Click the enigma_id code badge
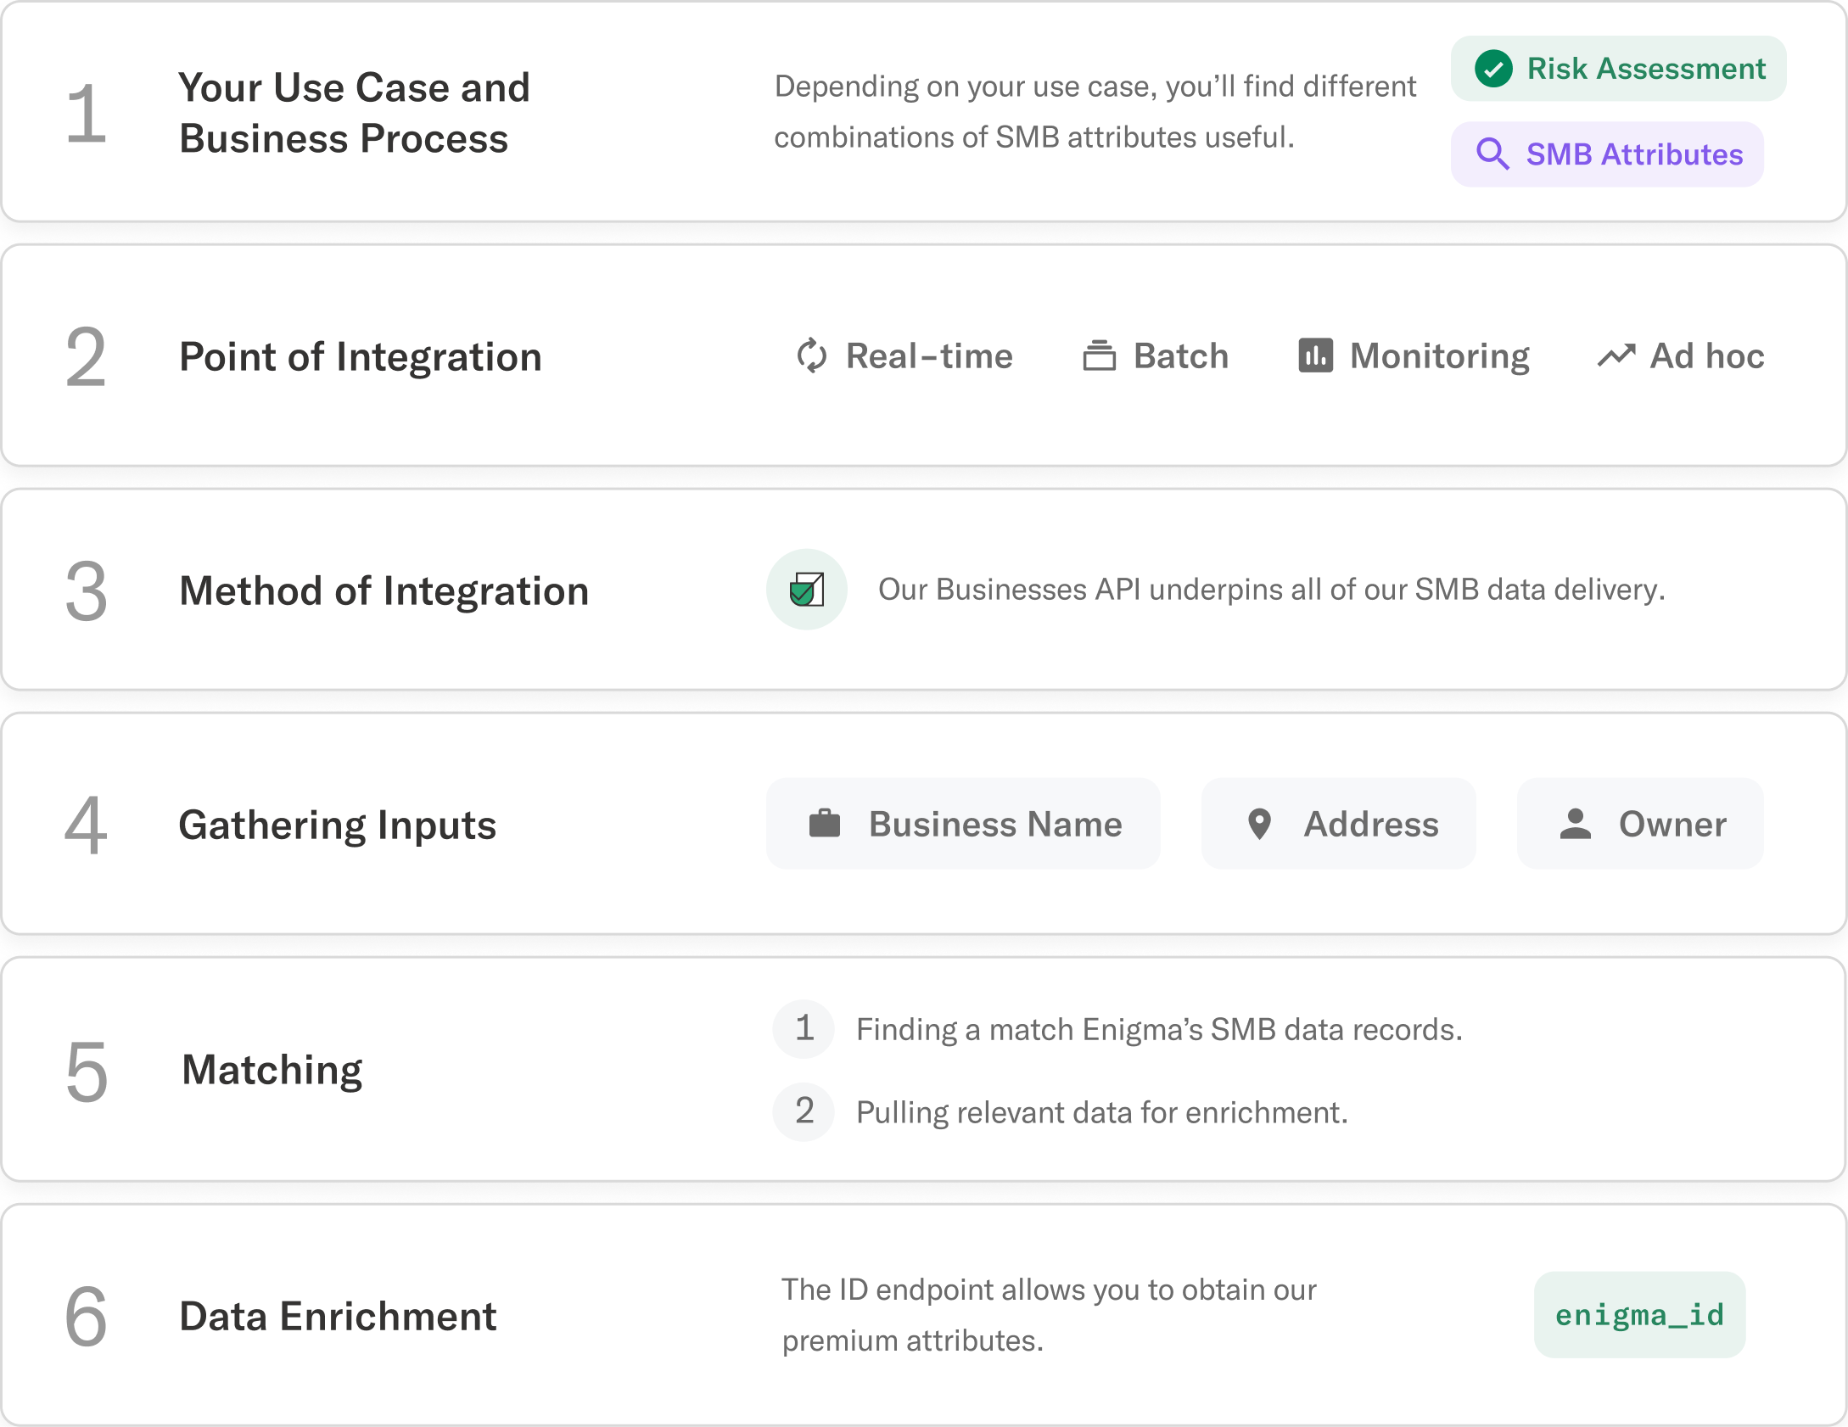 click(1638, 1314)
